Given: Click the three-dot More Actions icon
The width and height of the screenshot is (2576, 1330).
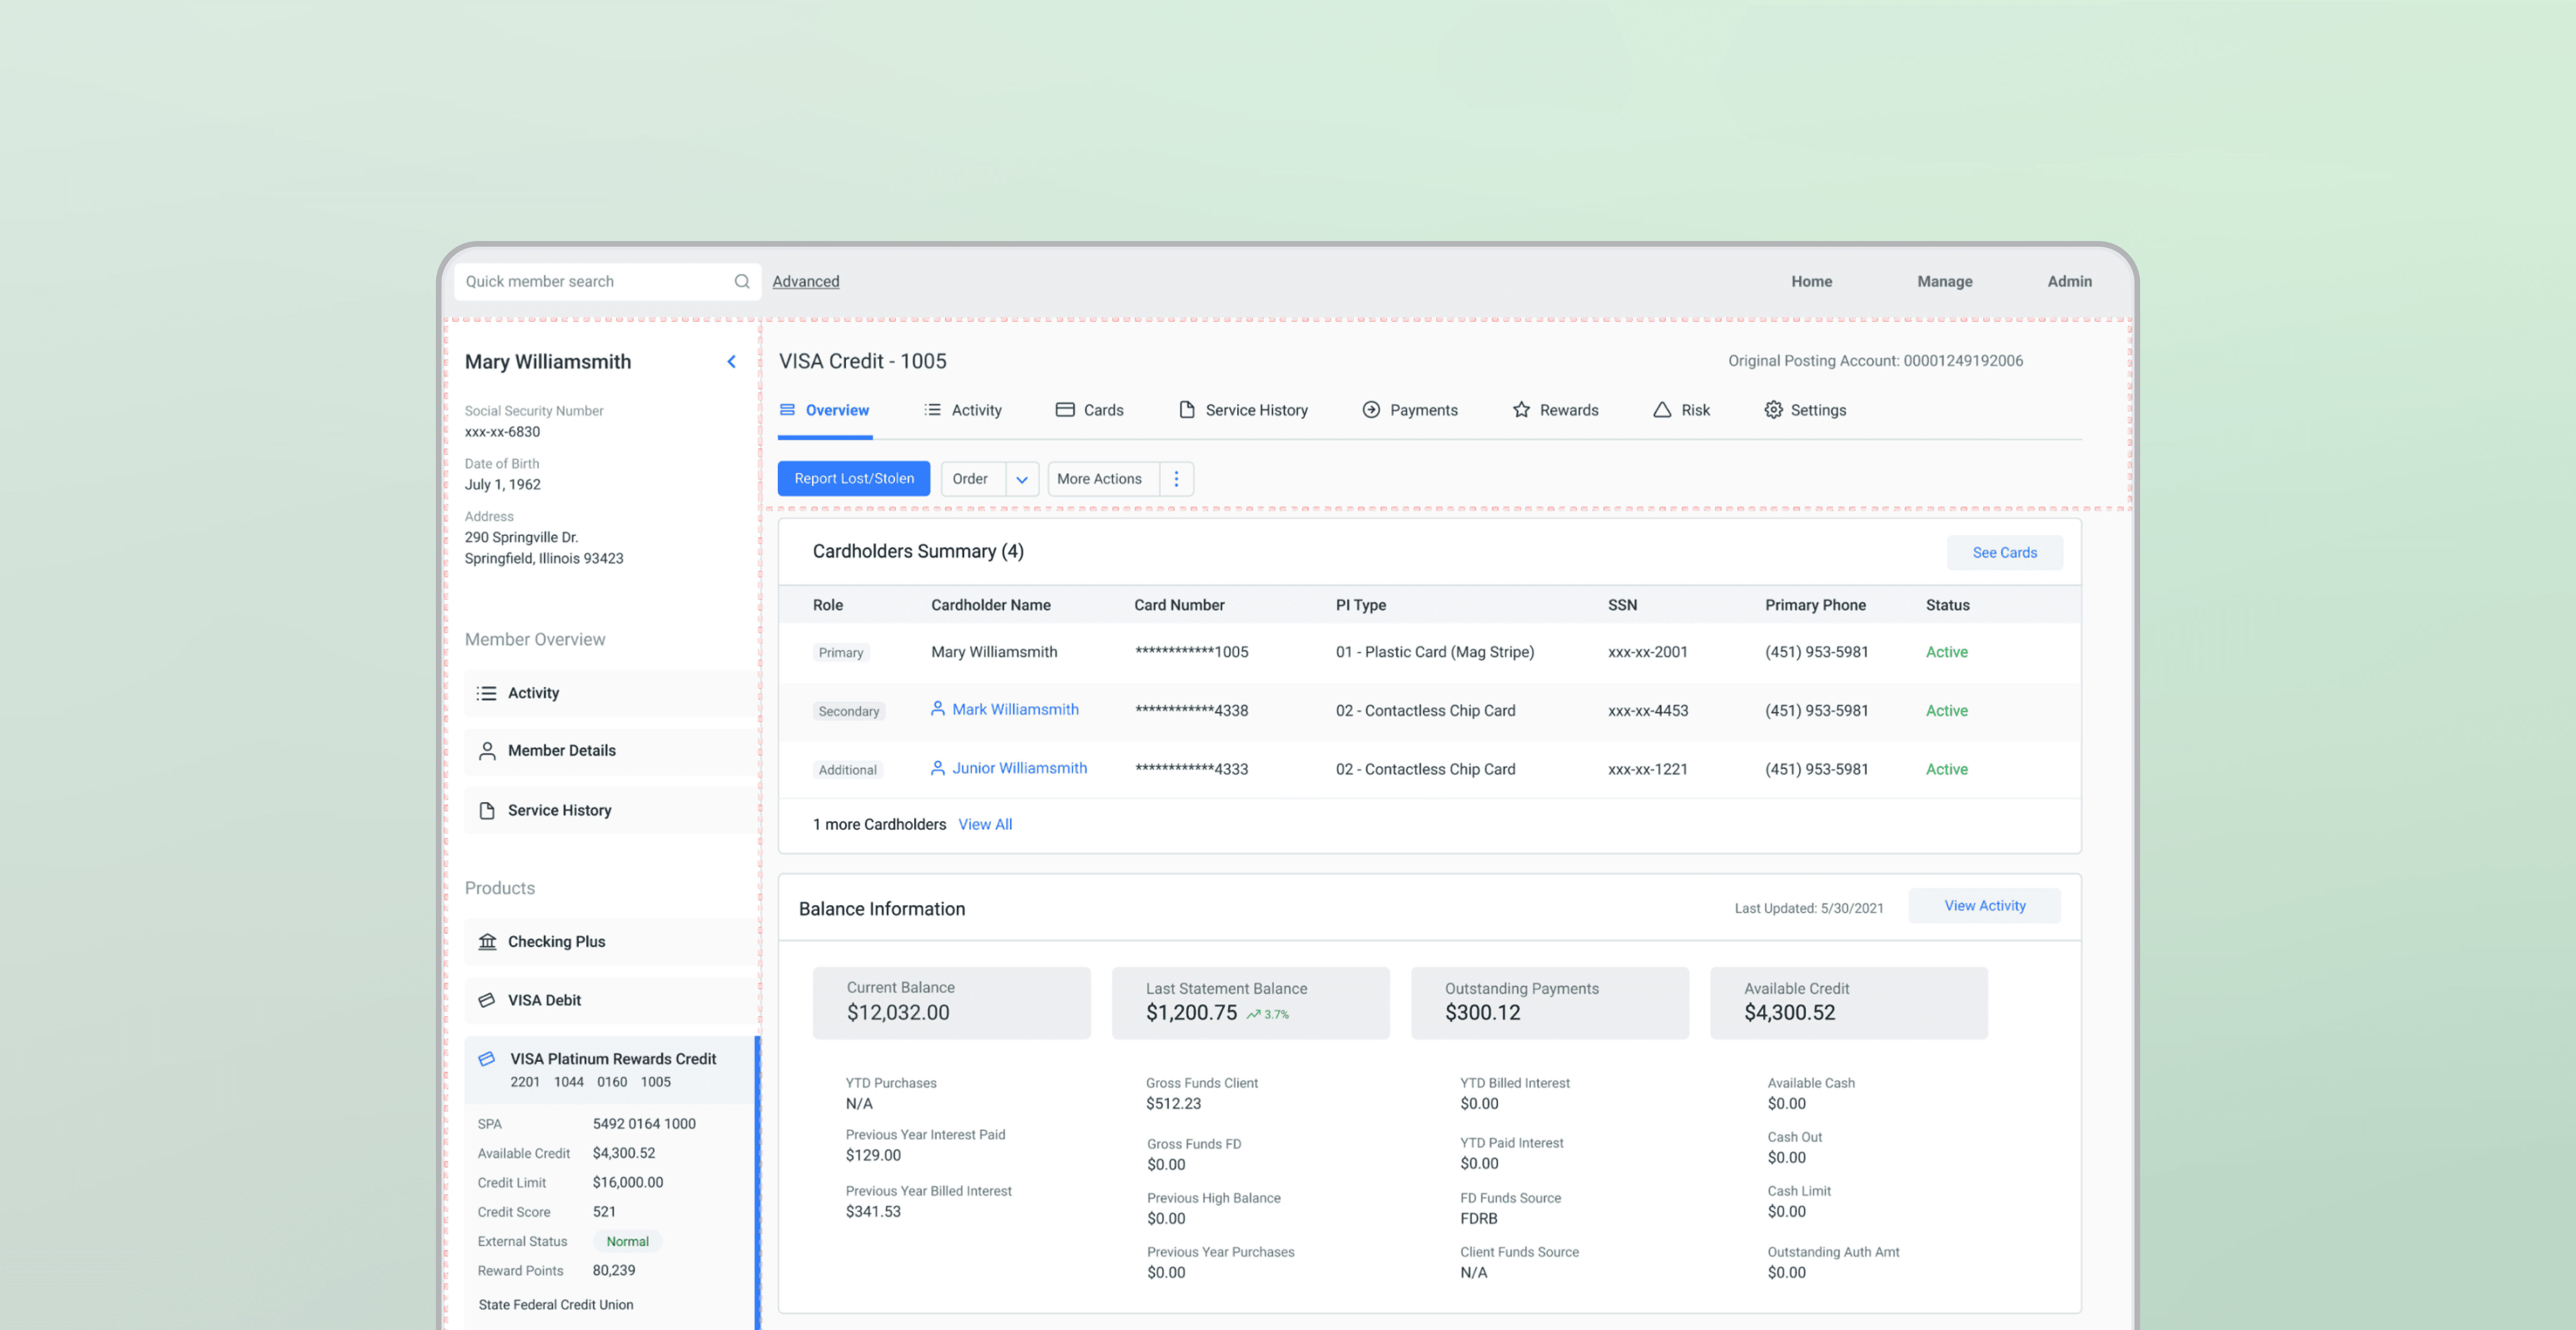Looking at the screenshot, I should 1176,479.
